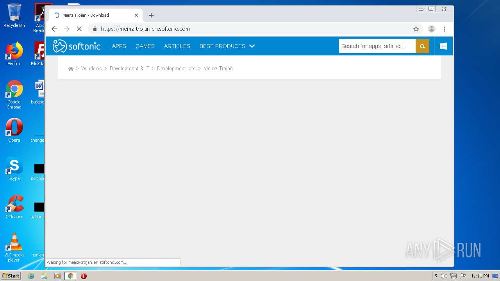Open Chrome profile avatar
The image size is (500, 281).
click(432, 29)
